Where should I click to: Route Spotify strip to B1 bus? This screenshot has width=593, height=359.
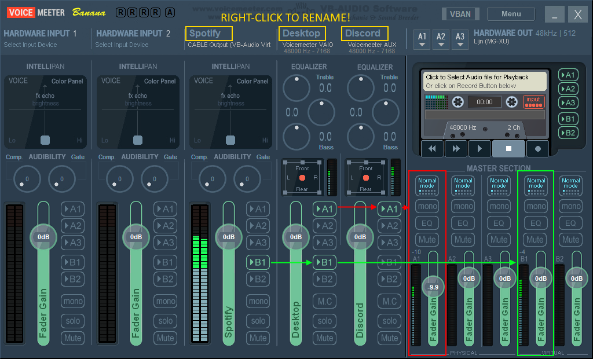[258, 262]
